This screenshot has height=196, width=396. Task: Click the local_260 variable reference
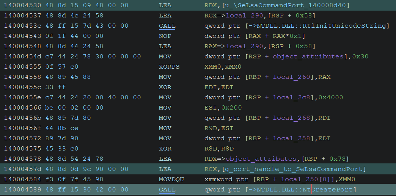click(291, 77)
